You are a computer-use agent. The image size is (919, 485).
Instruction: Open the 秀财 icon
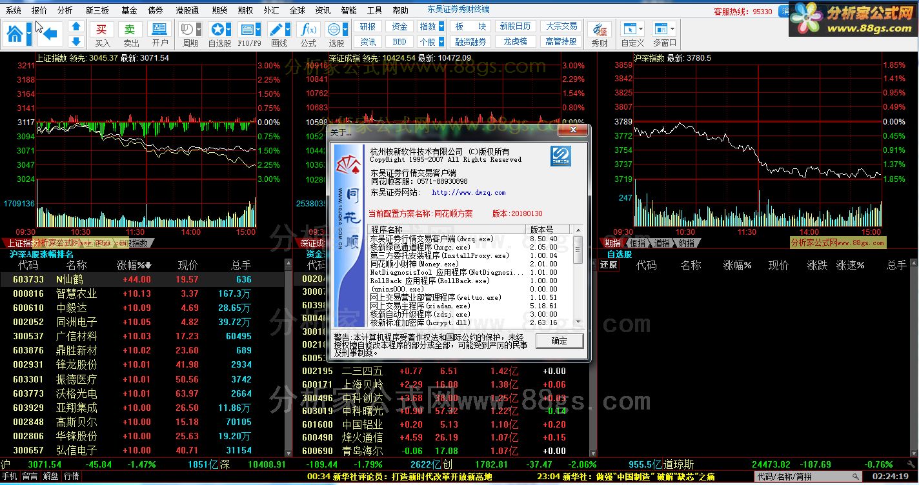click(600, 34)
